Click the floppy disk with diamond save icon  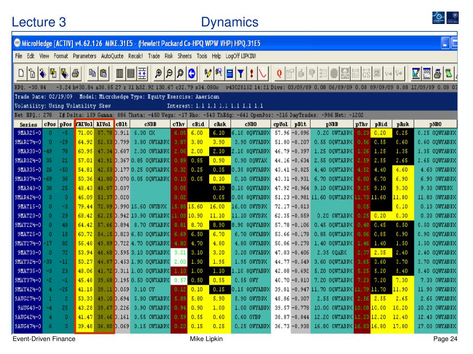(x=64, y=73)
